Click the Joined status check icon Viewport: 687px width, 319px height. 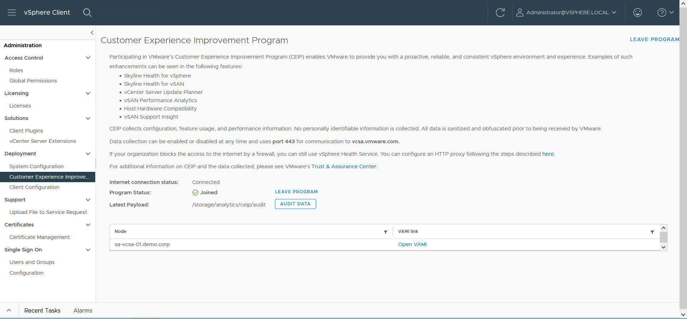pyautogui.click(x=195, y=193)
